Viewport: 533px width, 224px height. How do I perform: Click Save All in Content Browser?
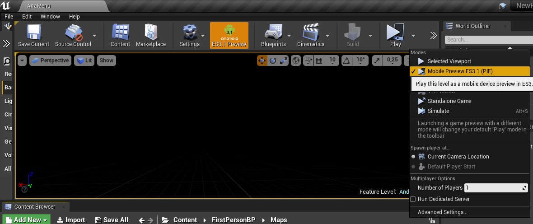[x=112, y=220]
